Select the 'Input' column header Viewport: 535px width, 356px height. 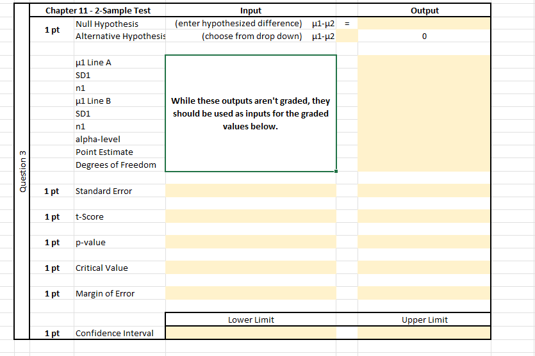pos(251,11)
